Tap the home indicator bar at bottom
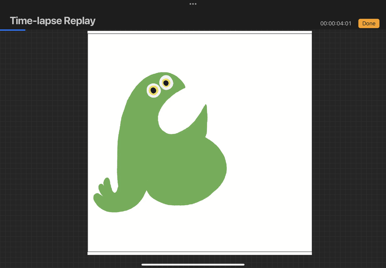386x268 pixels. click(193, 264)
